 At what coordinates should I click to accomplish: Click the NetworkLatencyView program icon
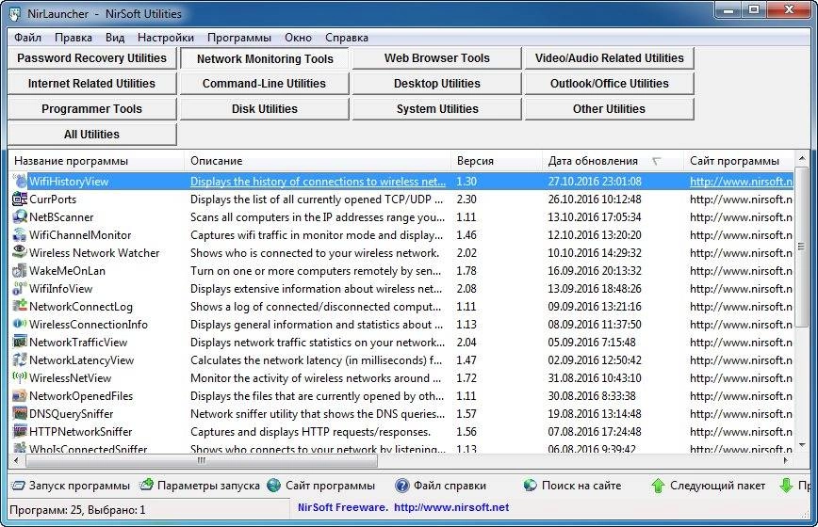click(20, 359)
